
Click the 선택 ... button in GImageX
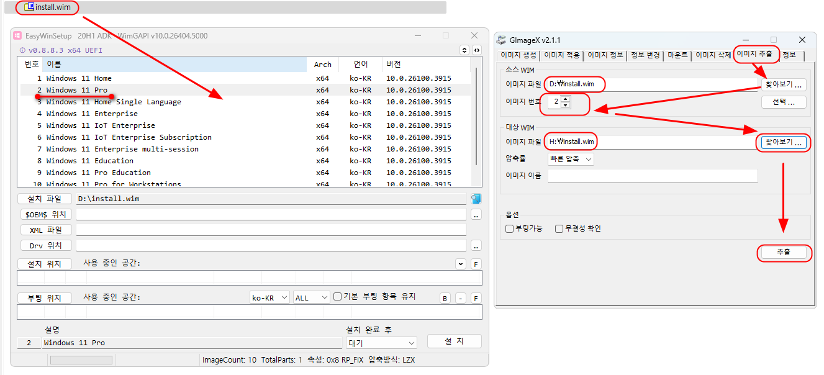(x=784, y=102)
